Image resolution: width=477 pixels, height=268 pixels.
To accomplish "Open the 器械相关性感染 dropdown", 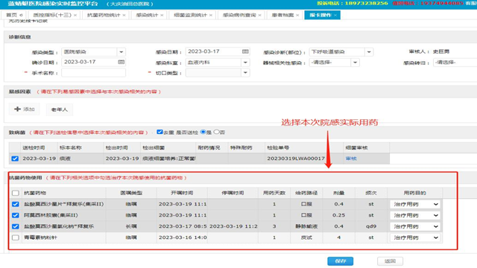I will (355, 63).
